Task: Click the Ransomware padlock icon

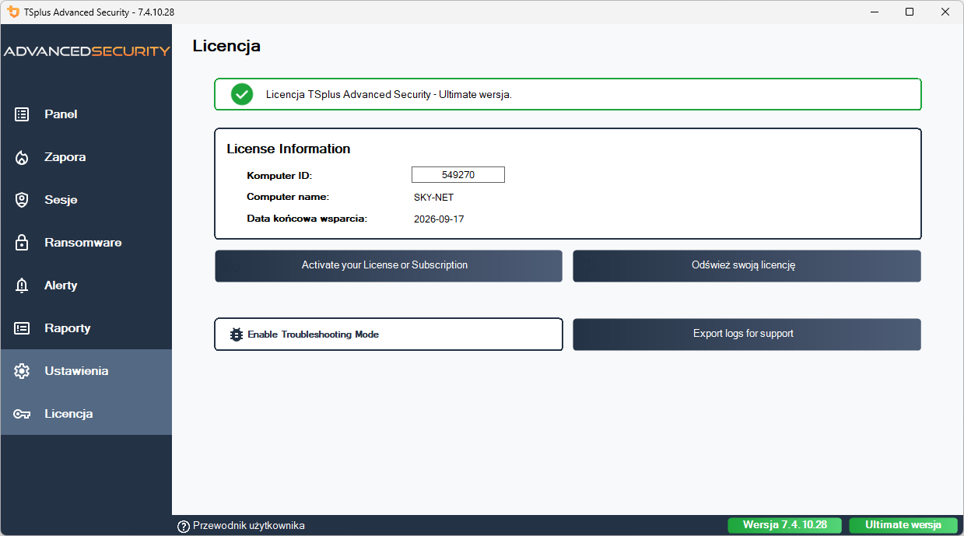Action: (22, 243)
